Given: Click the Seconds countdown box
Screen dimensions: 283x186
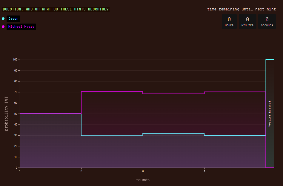Looking at the screenshot, I should pos(267,21).
